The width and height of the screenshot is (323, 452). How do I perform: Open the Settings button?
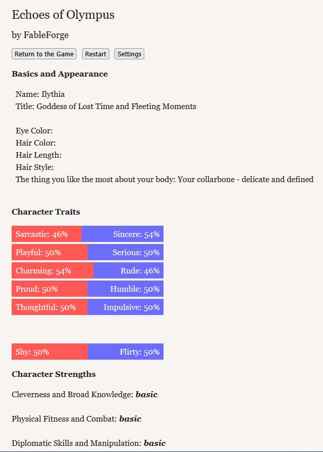[130, 54]
